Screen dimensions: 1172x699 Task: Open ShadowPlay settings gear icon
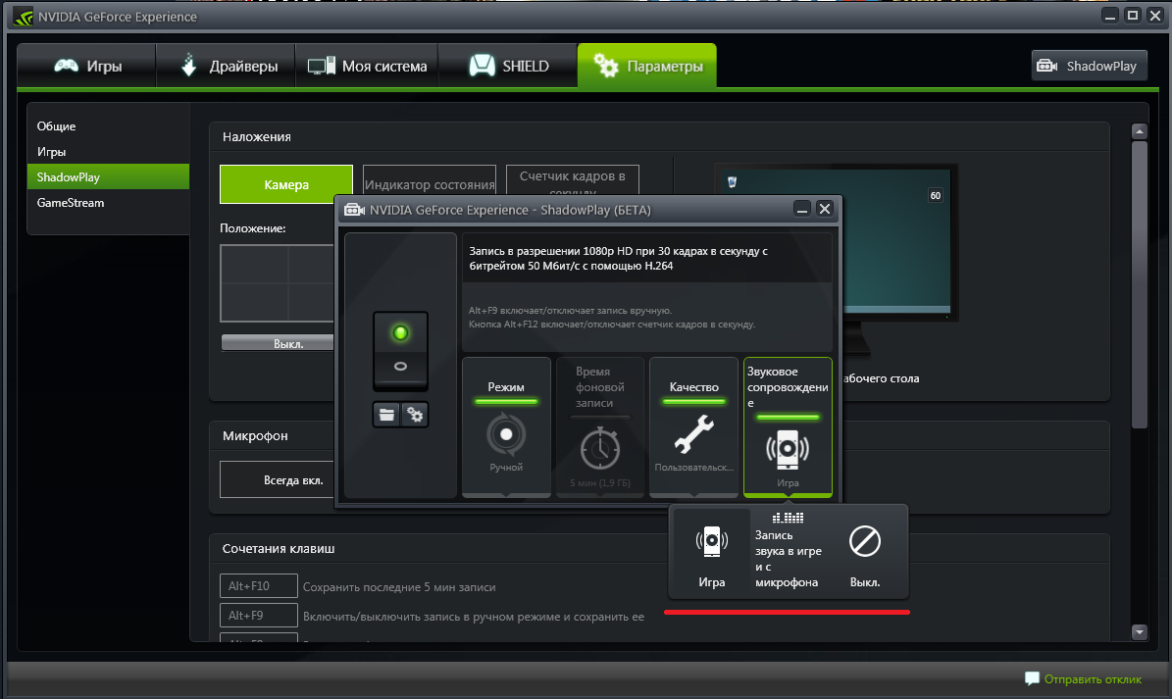[x=415, y=415]
